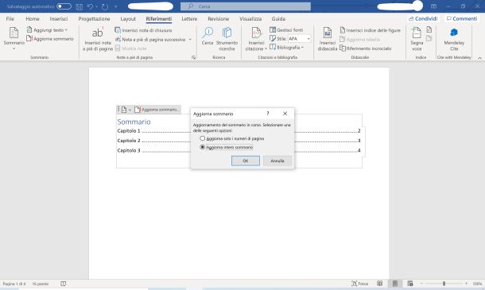Image resolution: width=485 pixels, height=290 pixels.
Task: Click the proofing book icon in status bar
Action: click(x=63, y=284)
